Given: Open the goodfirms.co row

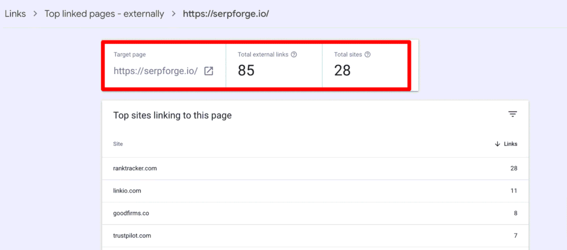Looking at the screenshot, I should tap(315, 213).
